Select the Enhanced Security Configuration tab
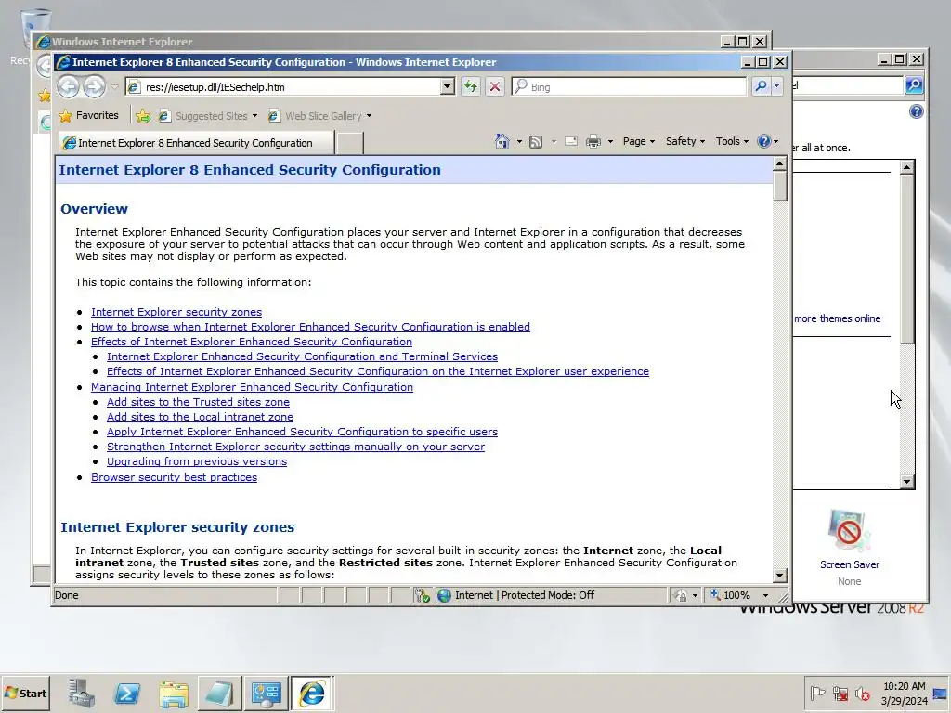Image resolution: width=951 pixels, height=713 pixels. pyautogui.click(x=197, y=143)
